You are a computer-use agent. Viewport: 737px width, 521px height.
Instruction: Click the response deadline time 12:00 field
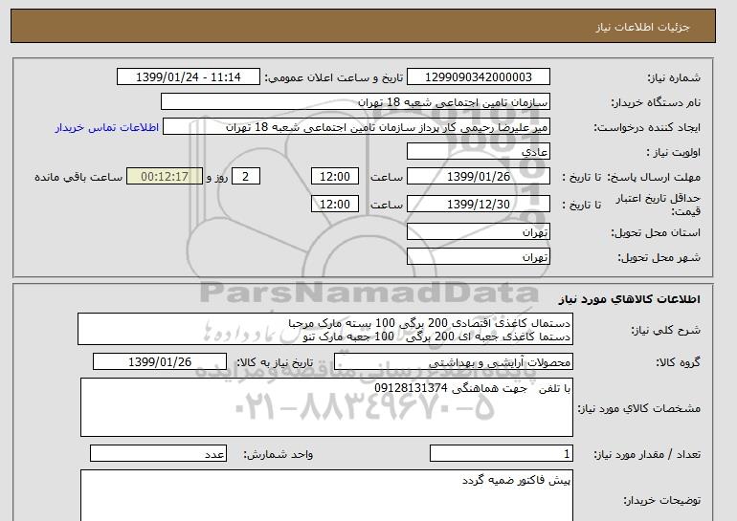point(335,177)
